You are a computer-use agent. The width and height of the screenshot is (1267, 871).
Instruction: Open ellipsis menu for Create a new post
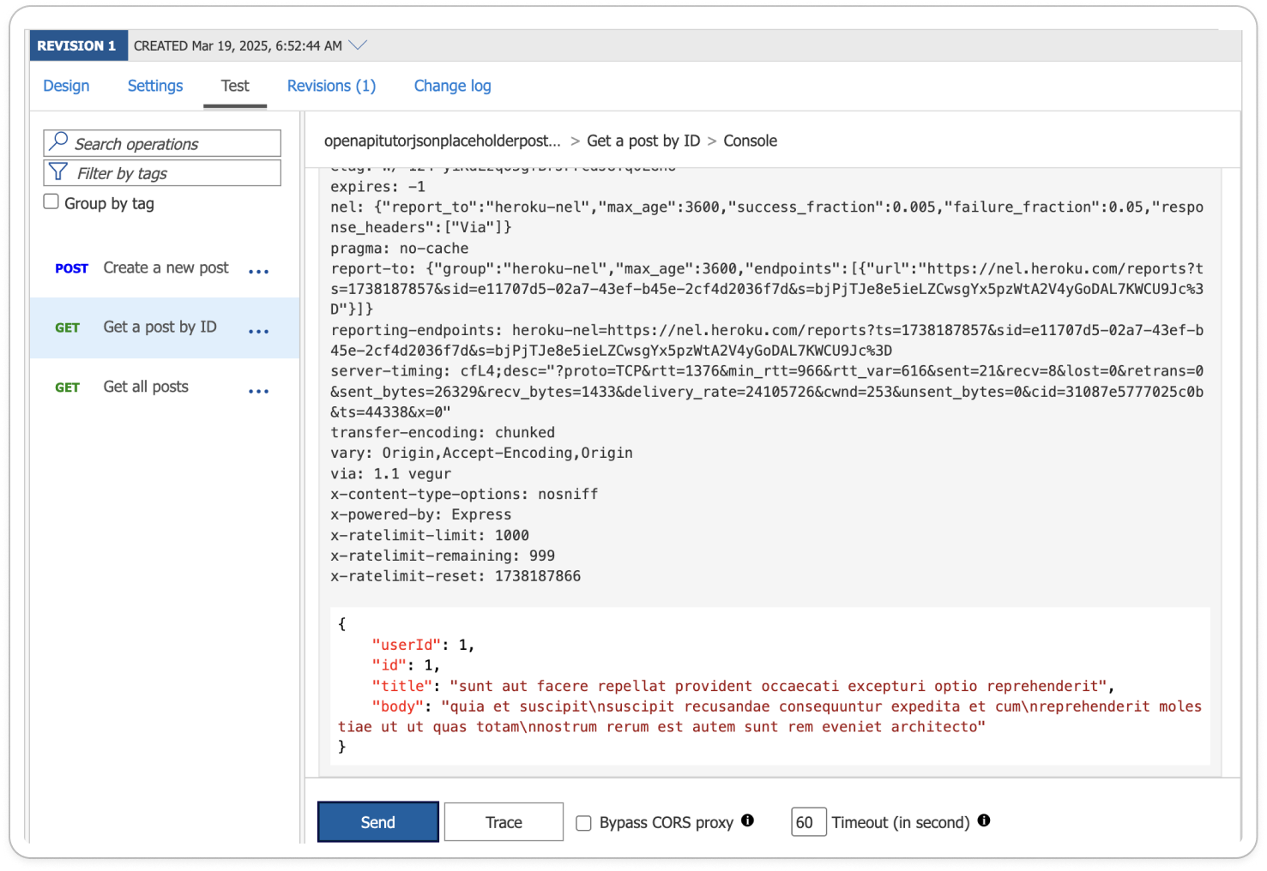click(x=258, y=271)
